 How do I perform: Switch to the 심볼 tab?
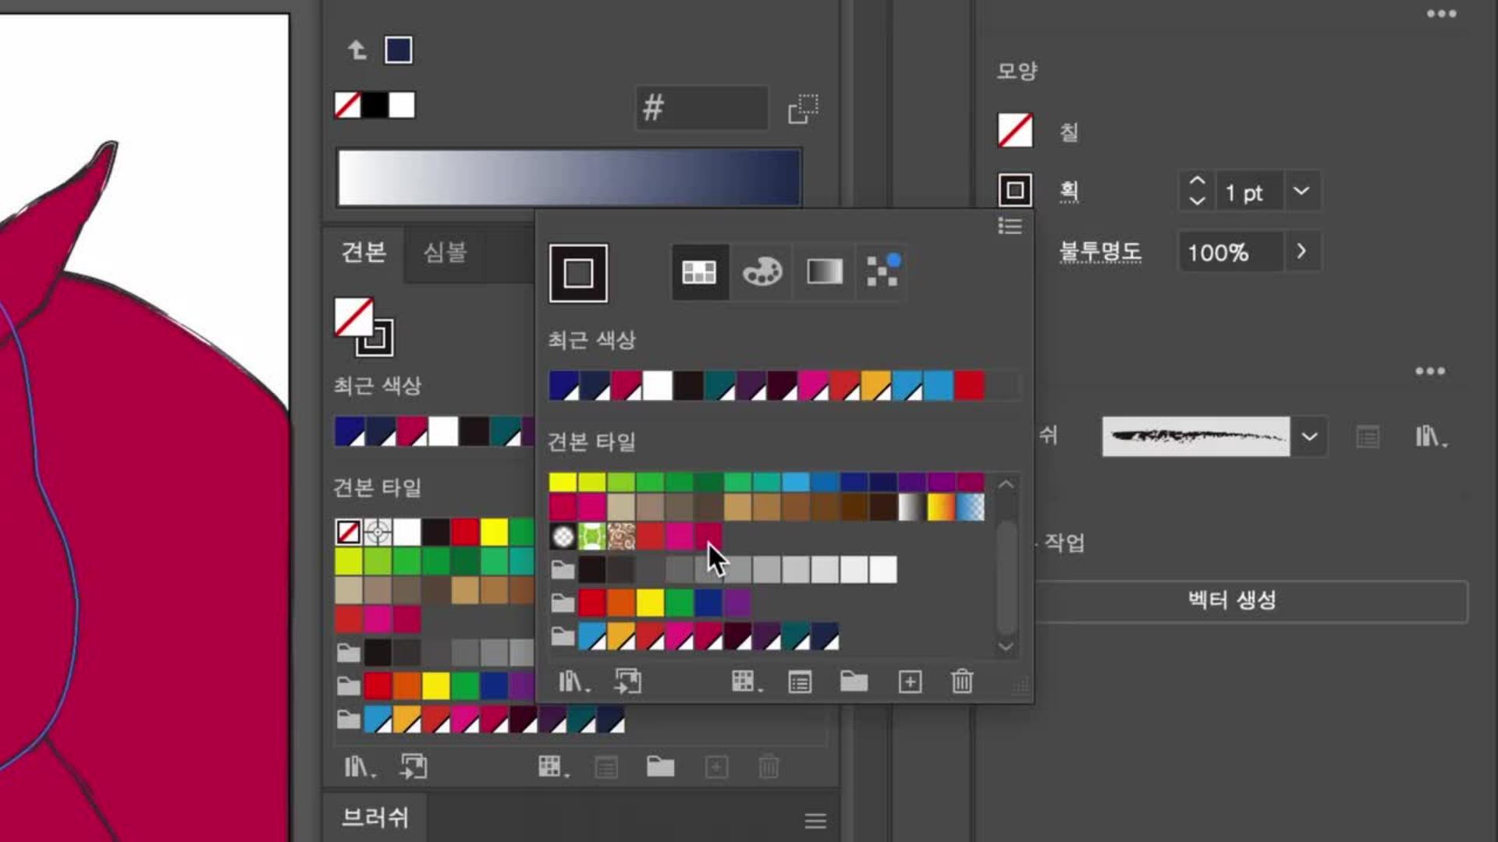(x=445, y=253)
